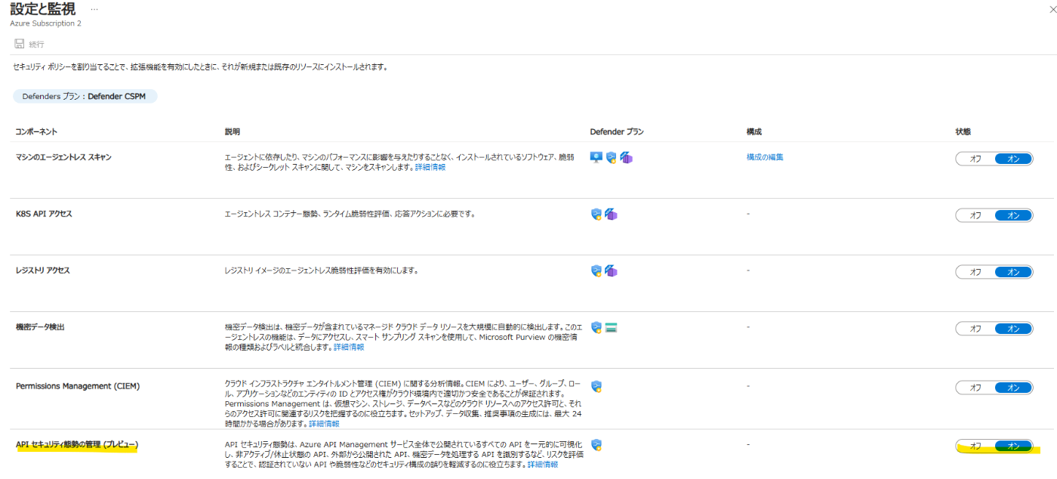1057x479 pixels.
Task: Click the Containers plan icon in レジストリ アクセス row
Action: tap(611, 270)
